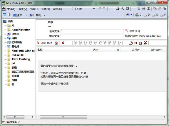The width and height of the screenshot is (169, 126).
Task: Click the refresh grouping icon beside 路径
Action: tap(56, 43)
